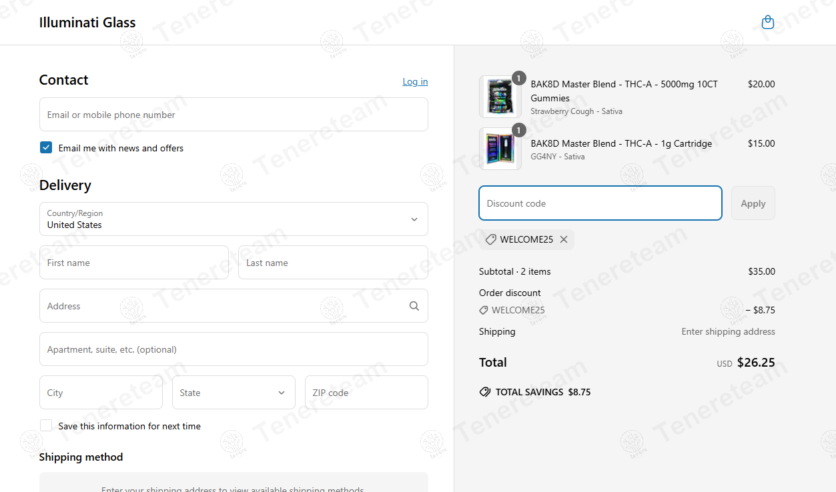Click the Contact heading
Viewport: 836px width, 492px height.
point(63,80)
